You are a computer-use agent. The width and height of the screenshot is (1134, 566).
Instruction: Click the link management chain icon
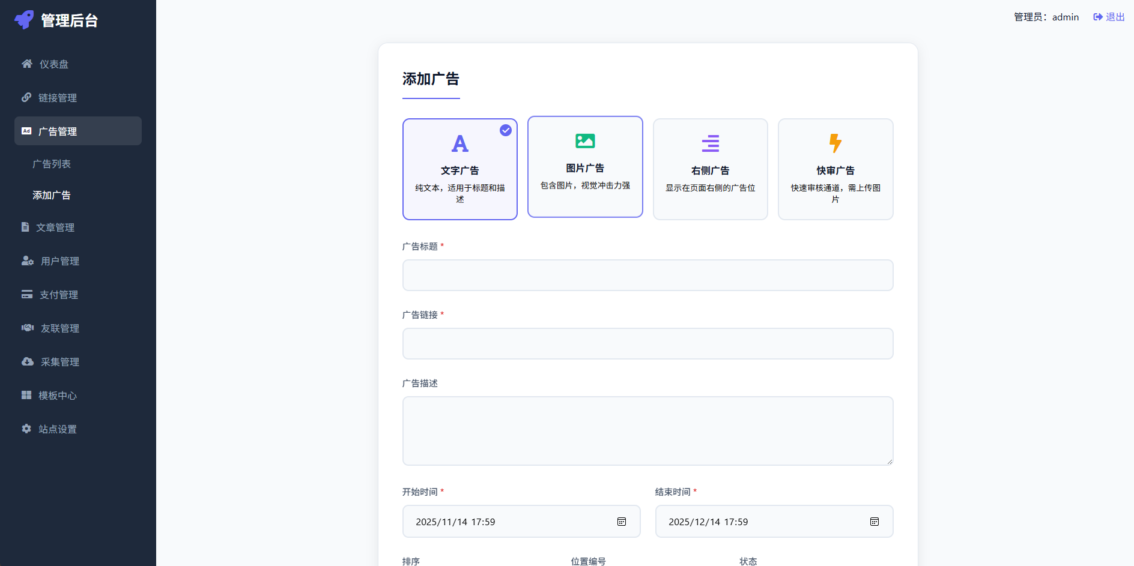[26, 97]
